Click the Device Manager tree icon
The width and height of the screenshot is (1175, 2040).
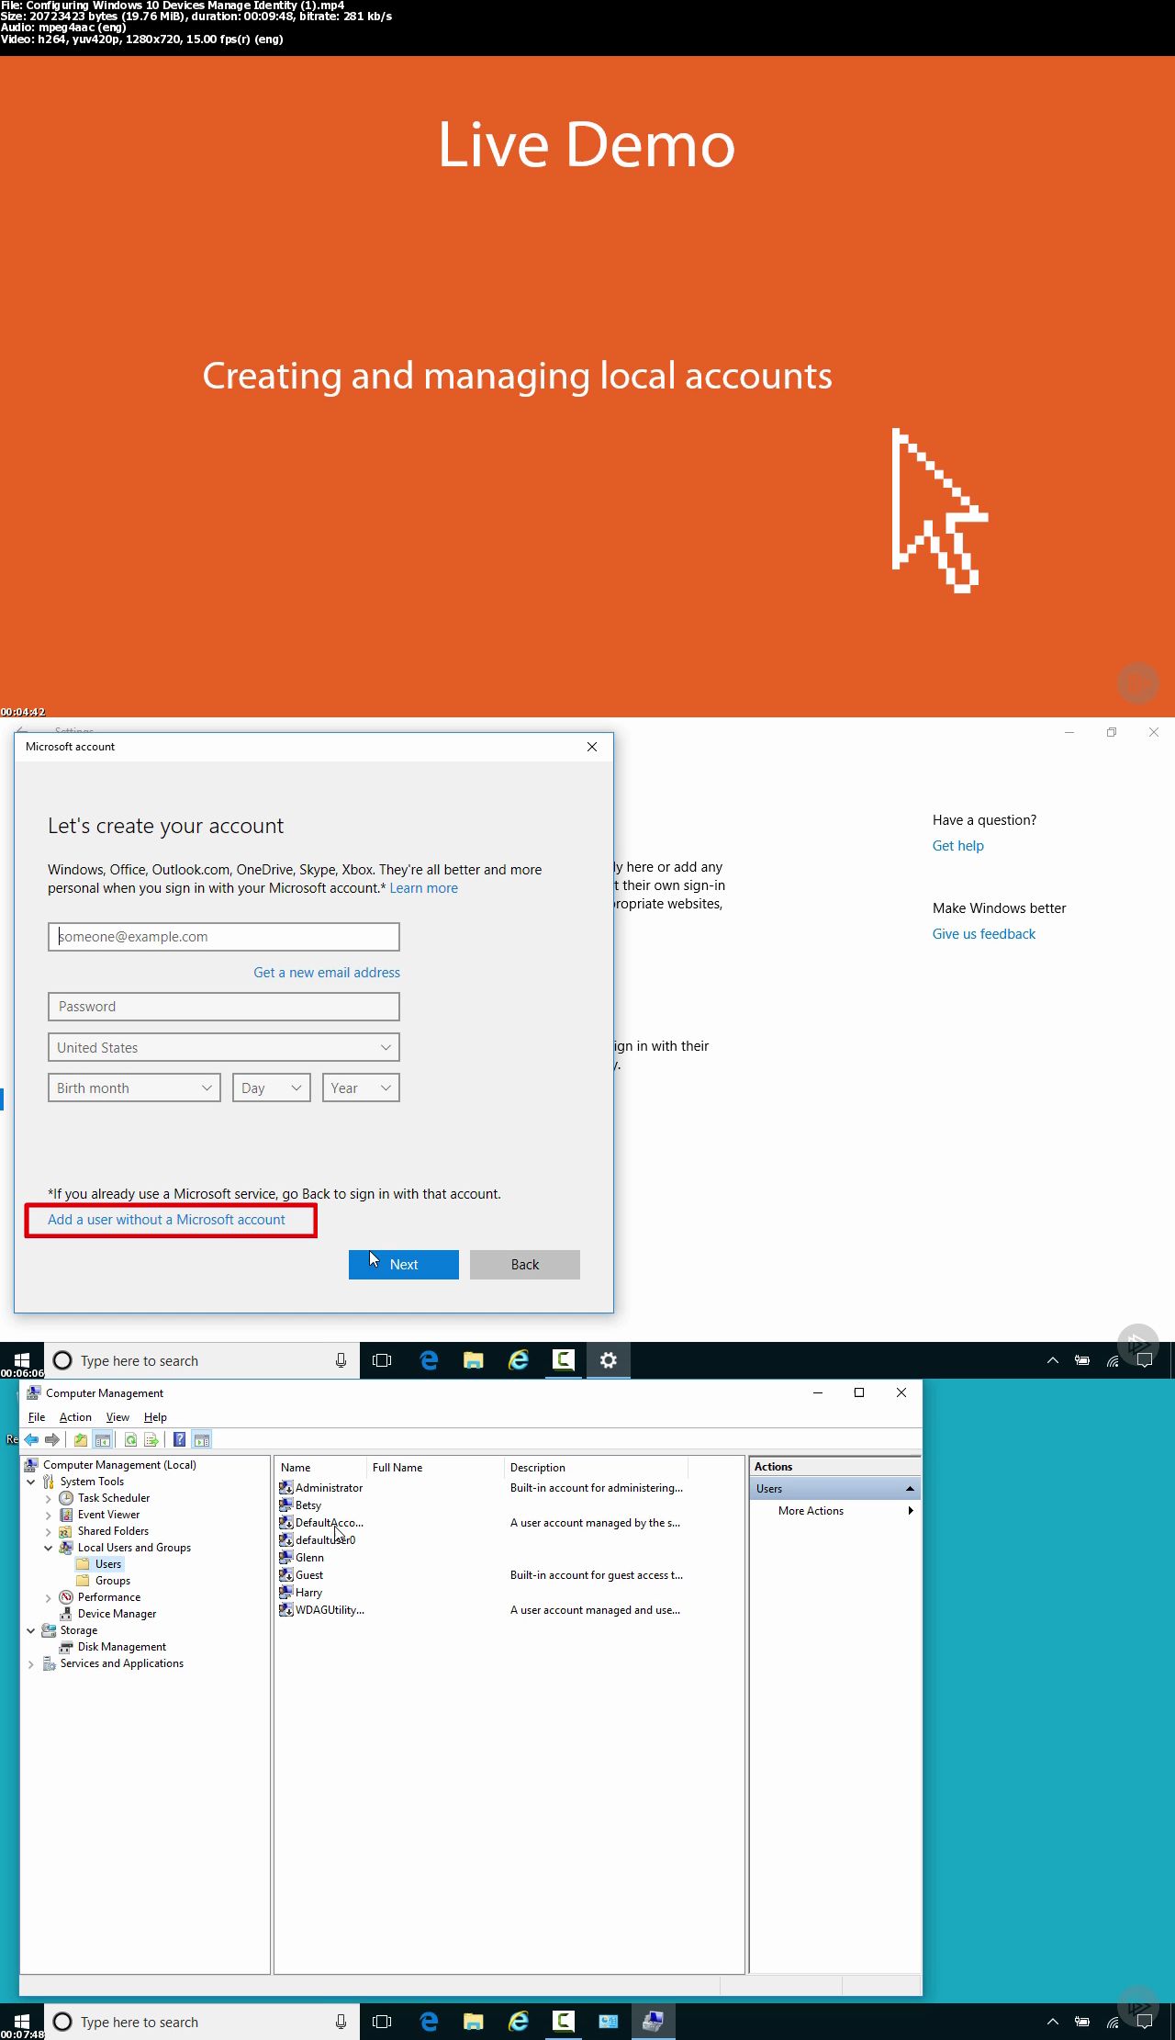tap(66, 1613)
